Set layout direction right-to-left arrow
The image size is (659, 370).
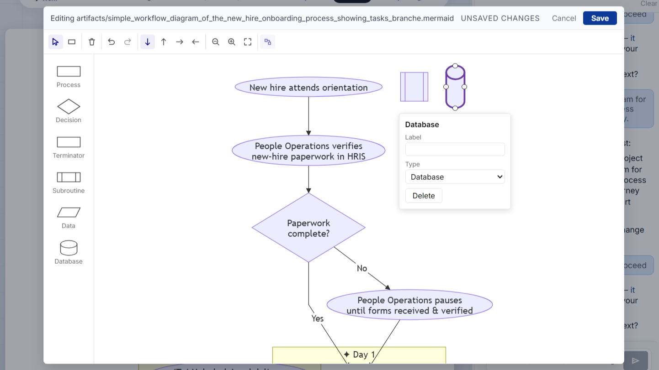pyautogui.click(x=196, y=42)
